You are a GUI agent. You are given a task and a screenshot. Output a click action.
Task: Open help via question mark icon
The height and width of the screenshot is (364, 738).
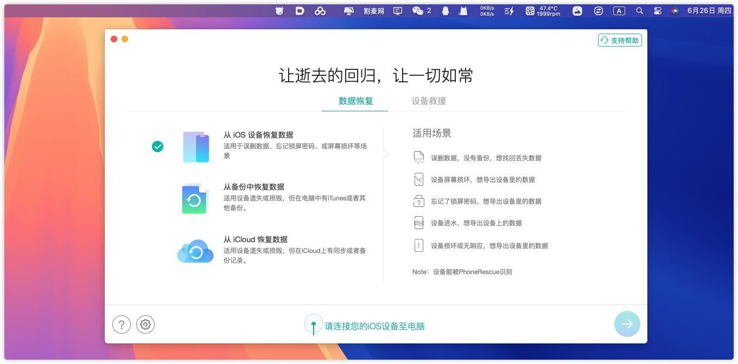[122, 324]
